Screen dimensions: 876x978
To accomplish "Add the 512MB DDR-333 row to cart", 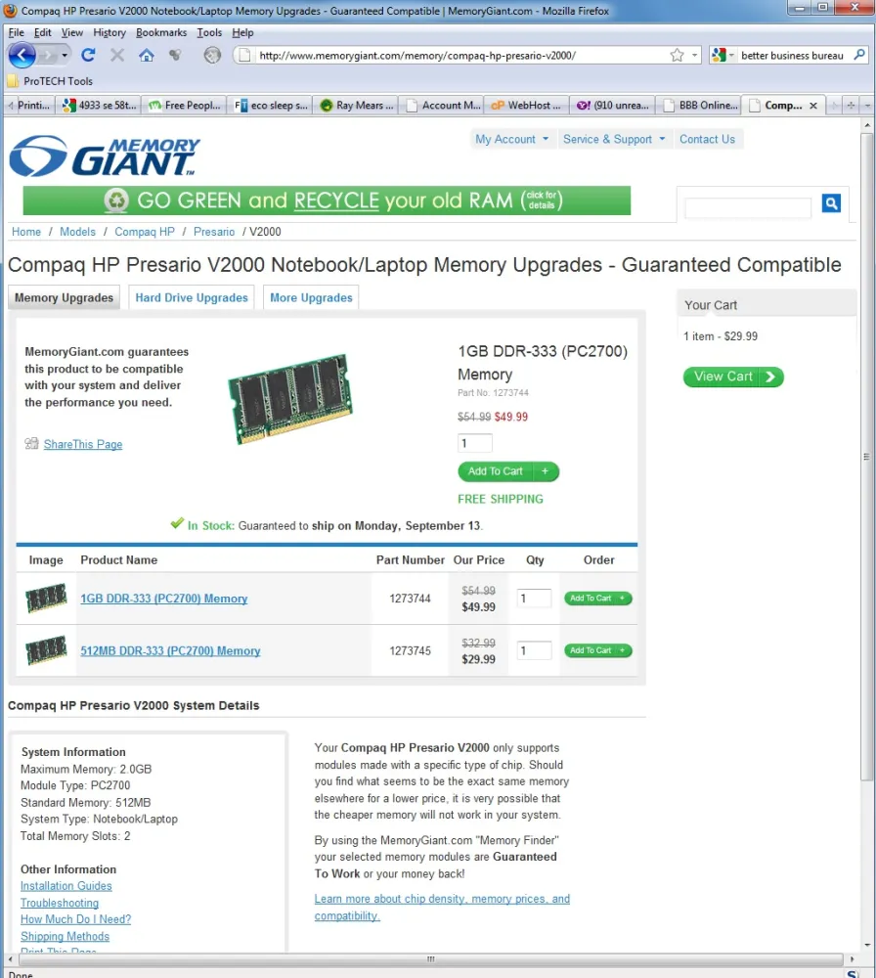I will coord(598,650).
